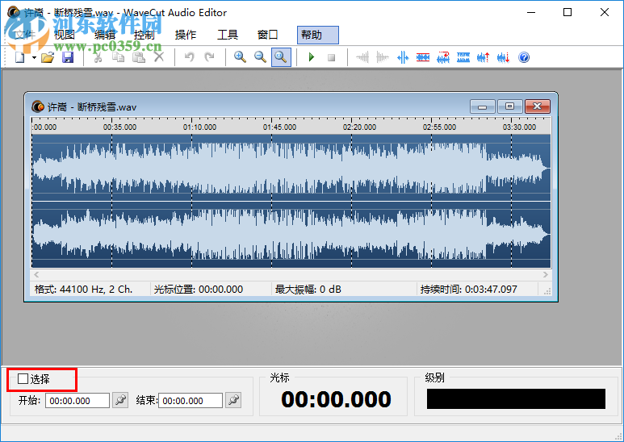Open the 编辑 menu
This screenshot has height=442, width=624.
click(x=105, y=35)
